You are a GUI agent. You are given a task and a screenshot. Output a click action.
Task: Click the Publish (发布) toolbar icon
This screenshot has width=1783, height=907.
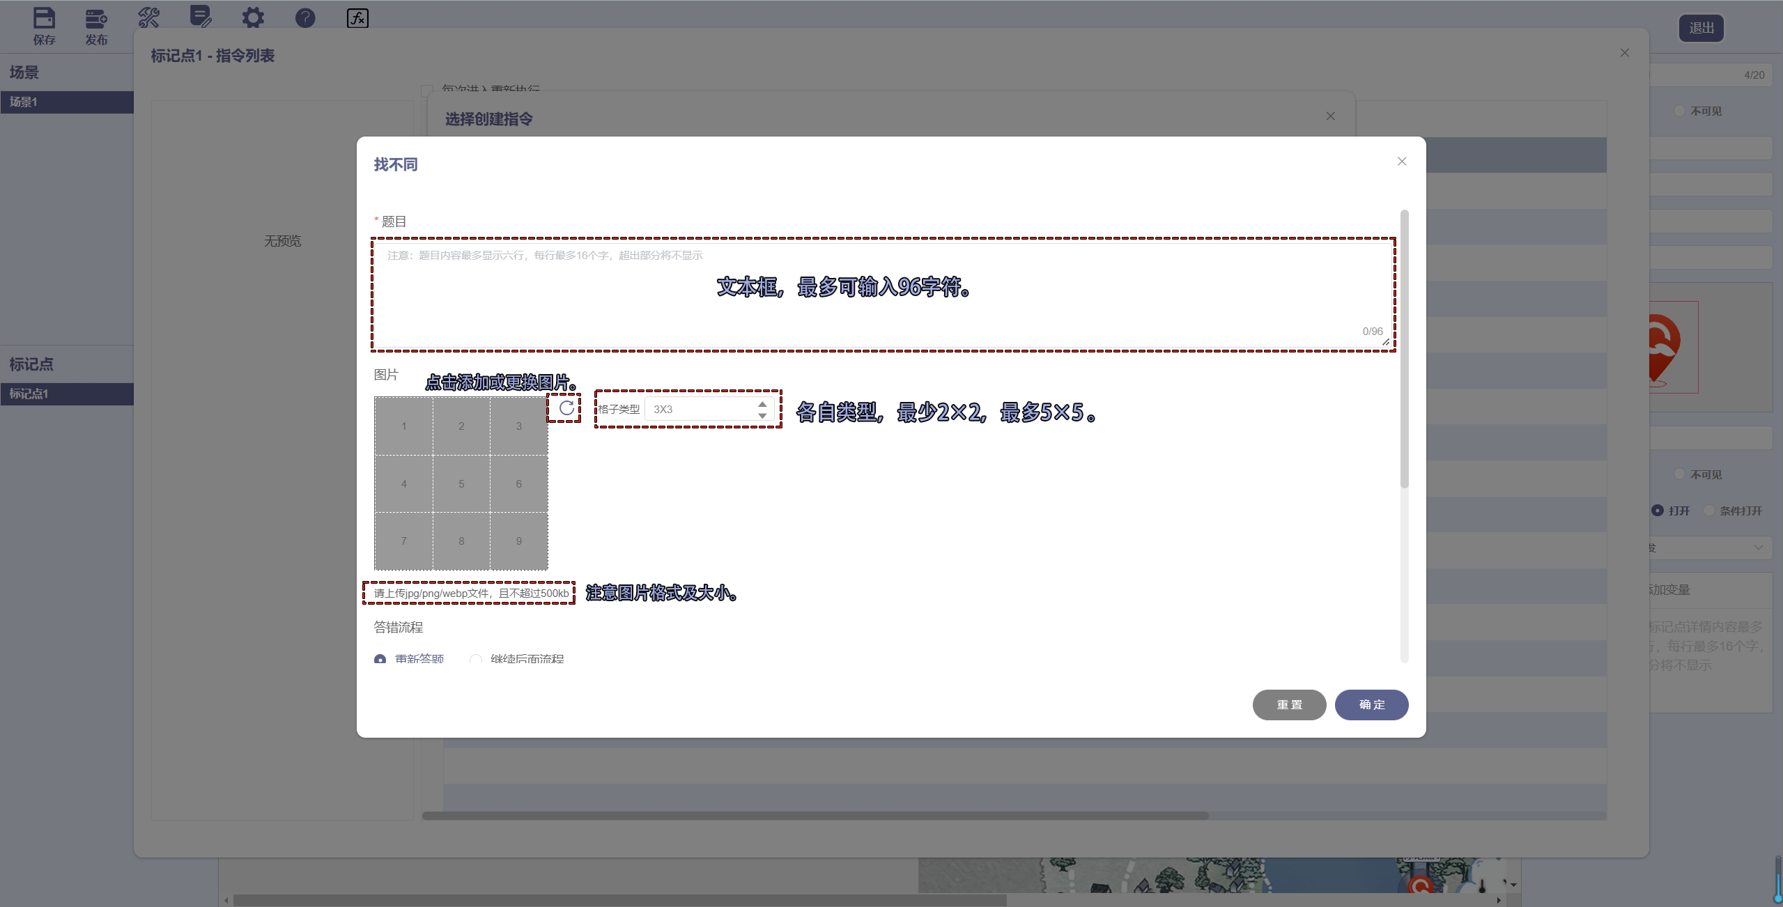click(x=96, y=20)
